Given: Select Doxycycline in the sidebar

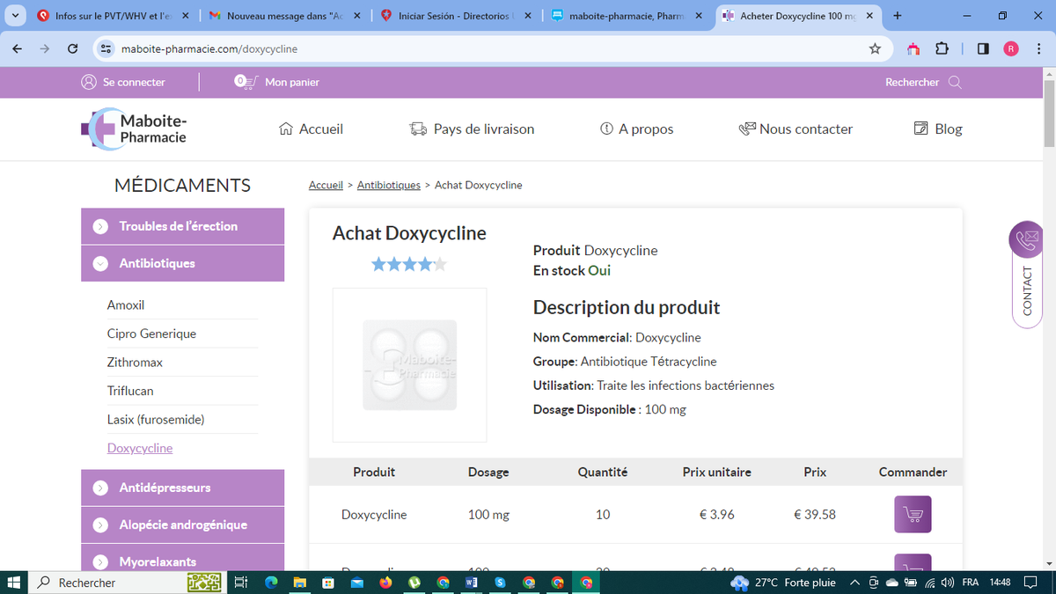Looking at the screenshot, I should 140,448.
